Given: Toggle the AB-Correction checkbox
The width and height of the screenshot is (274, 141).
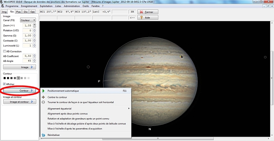Looking at the screenshot, I should [4, 51].
